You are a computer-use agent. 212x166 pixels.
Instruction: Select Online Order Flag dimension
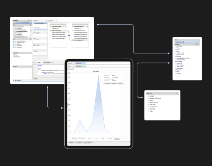181,60
